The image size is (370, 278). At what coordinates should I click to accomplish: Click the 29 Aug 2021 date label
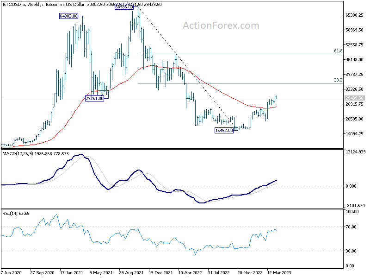131,273
